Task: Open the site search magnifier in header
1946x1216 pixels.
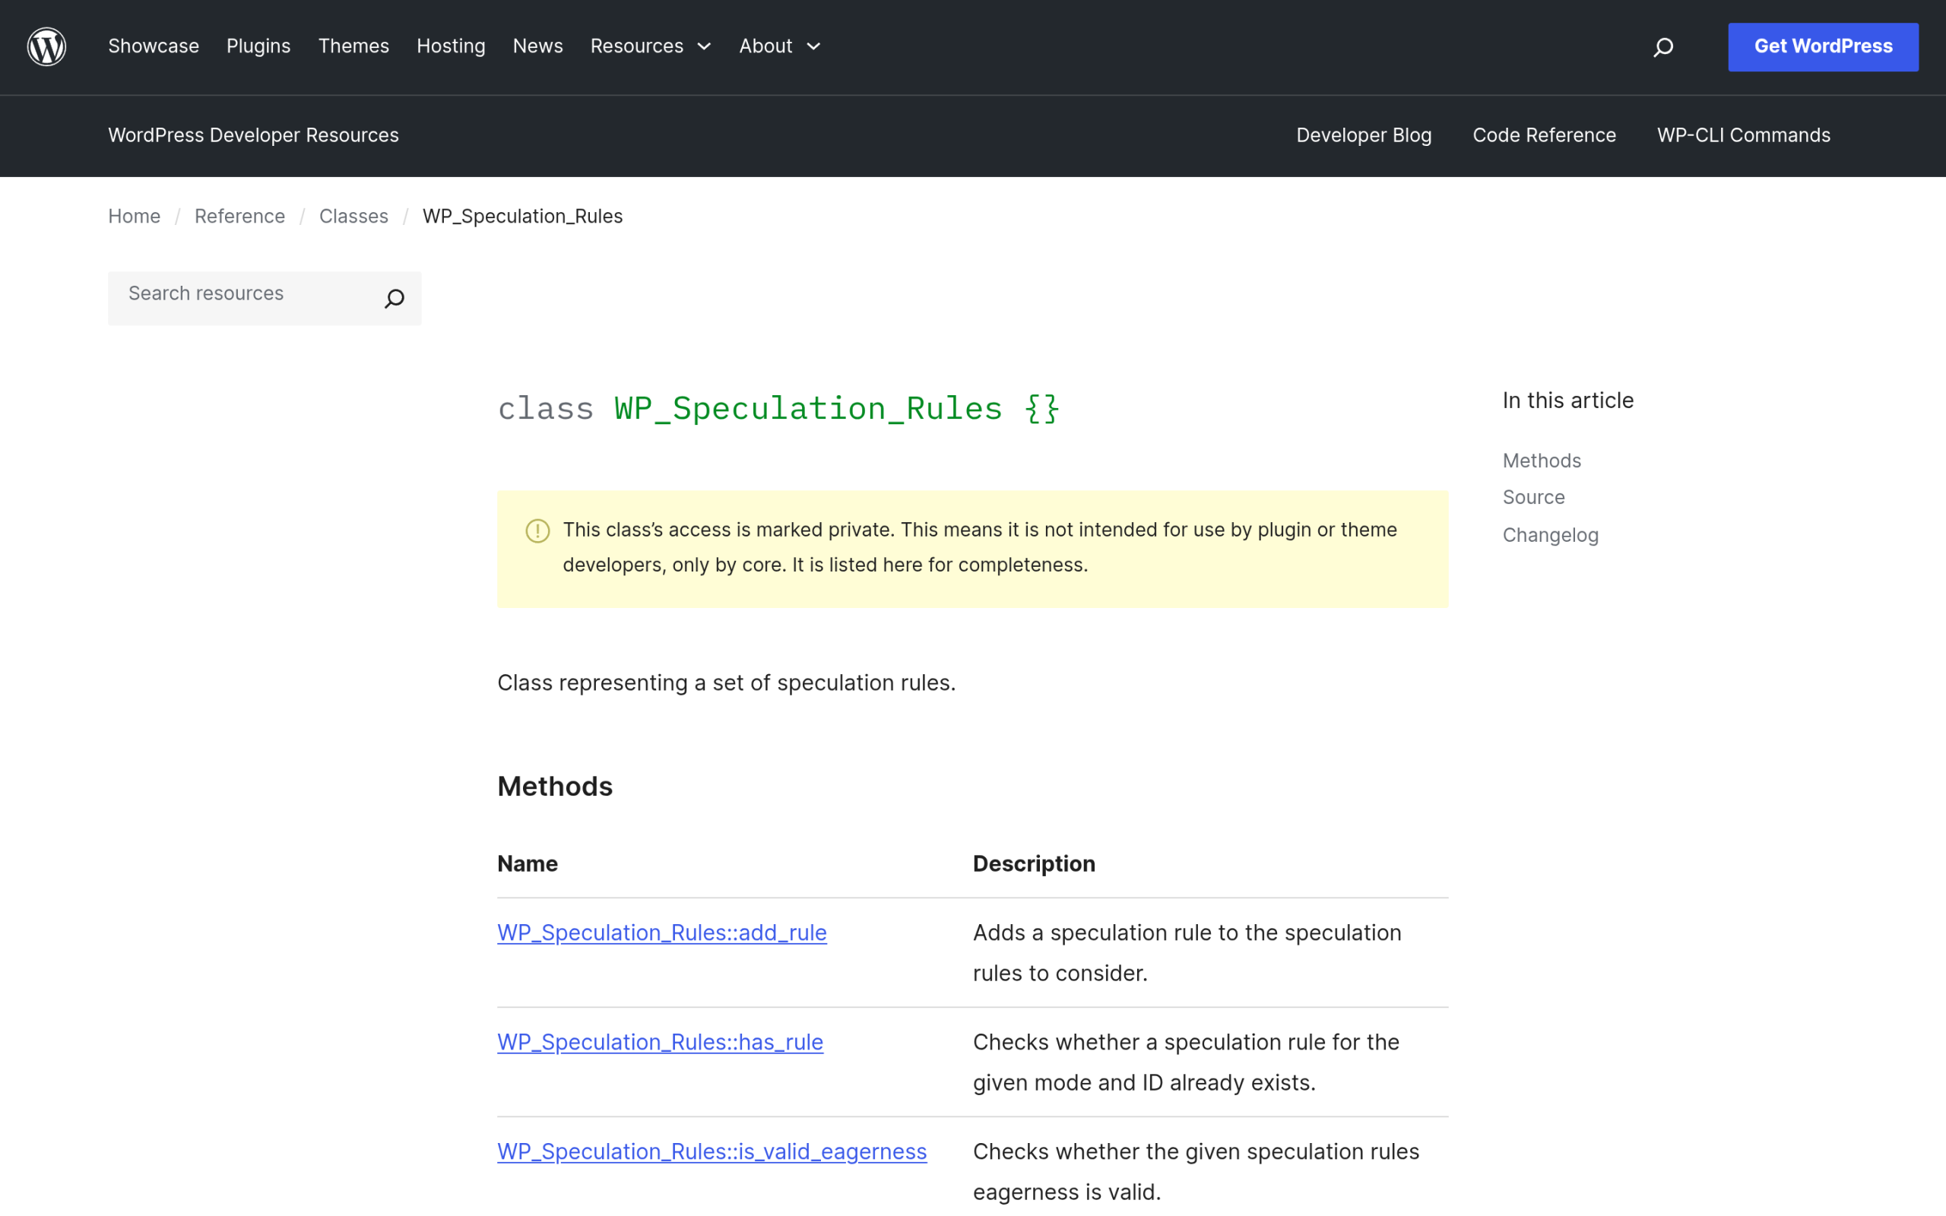Action: [x=1663, y=47]
